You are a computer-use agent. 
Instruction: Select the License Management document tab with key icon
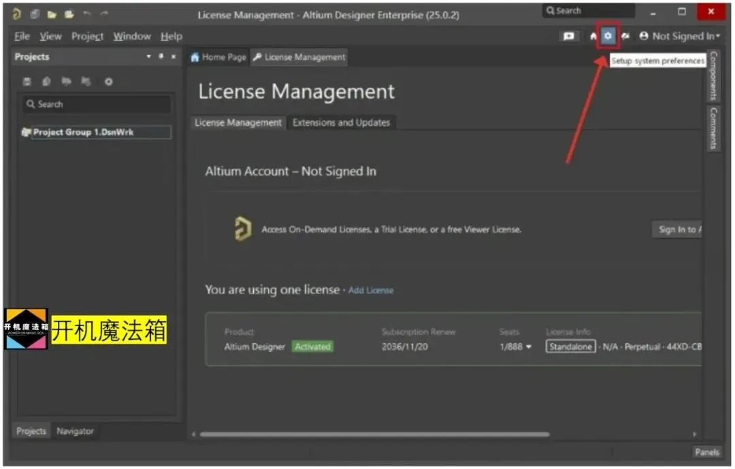pyautogui.click(x=299, y=57)
